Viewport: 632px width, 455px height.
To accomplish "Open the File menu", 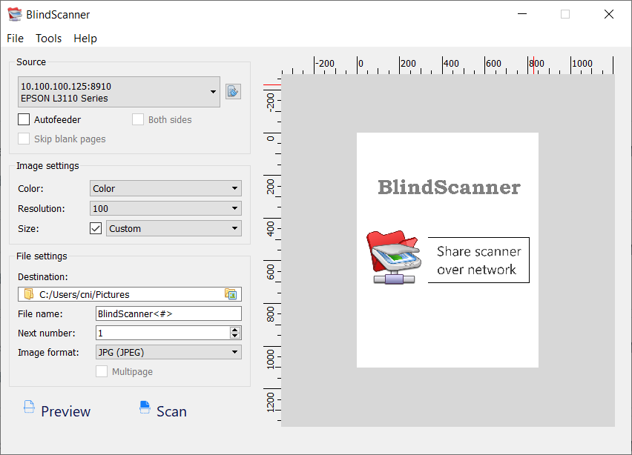I will pyautogui.click(x=16, y=39).
